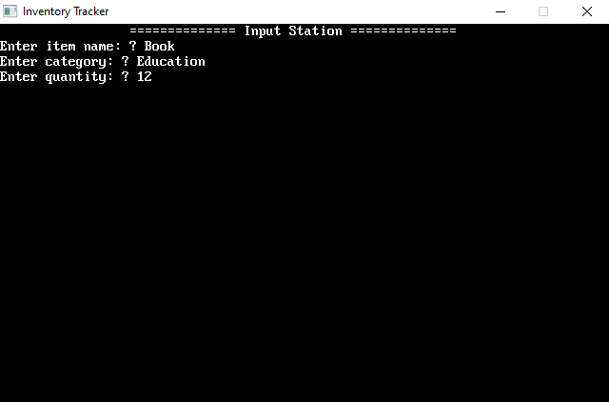Click the entered item name Book
Viewport: 609px width, 402px height.
click(160, 47)
